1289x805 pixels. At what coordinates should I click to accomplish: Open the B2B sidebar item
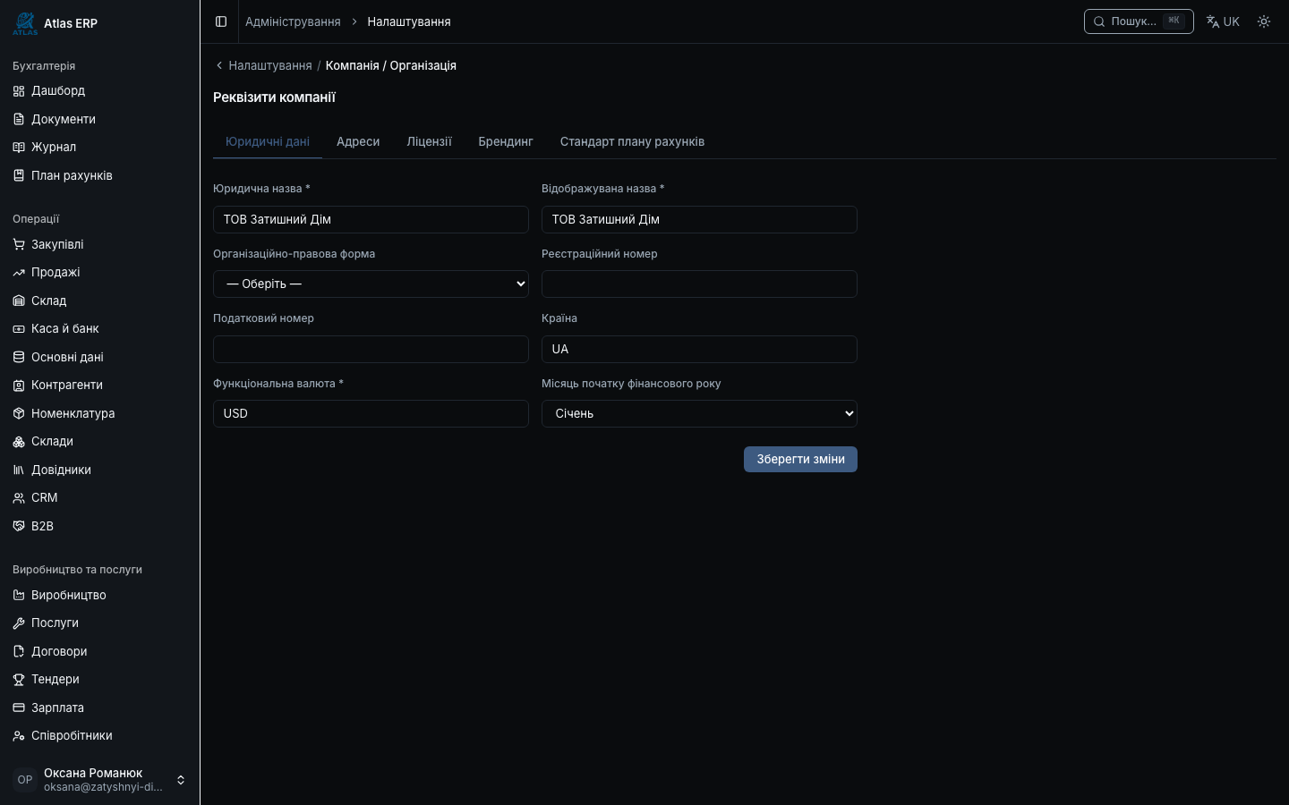coord(99,526)
